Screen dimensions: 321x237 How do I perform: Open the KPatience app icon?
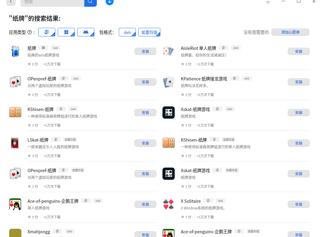pyautogui.click(x=169, y=82)
